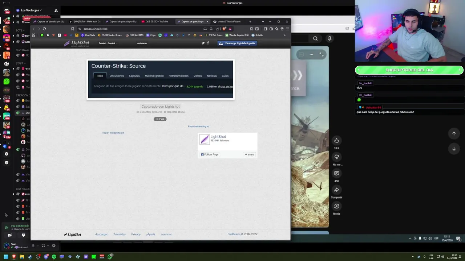Toggle Discord microphone mute
Screen dimensions: 465x261
(x=33, y=246)
